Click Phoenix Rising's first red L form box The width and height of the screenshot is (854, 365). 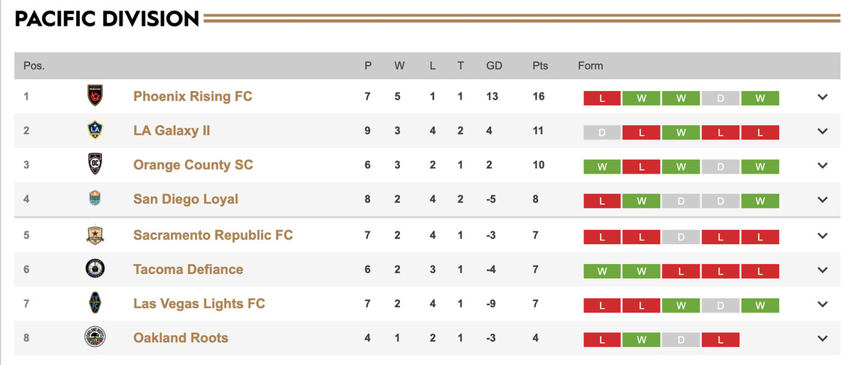[x=602, y=98]
